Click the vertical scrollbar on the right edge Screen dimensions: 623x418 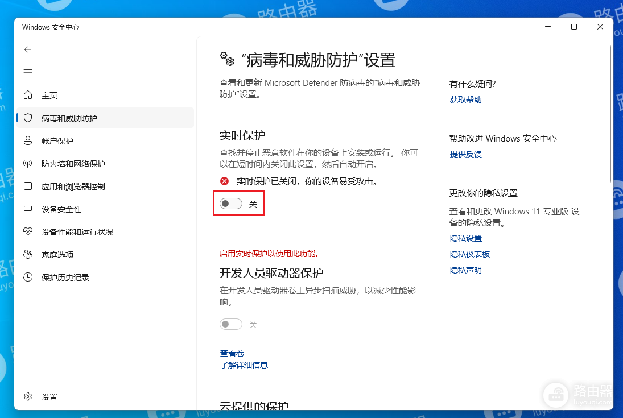(x=610, y=114)
